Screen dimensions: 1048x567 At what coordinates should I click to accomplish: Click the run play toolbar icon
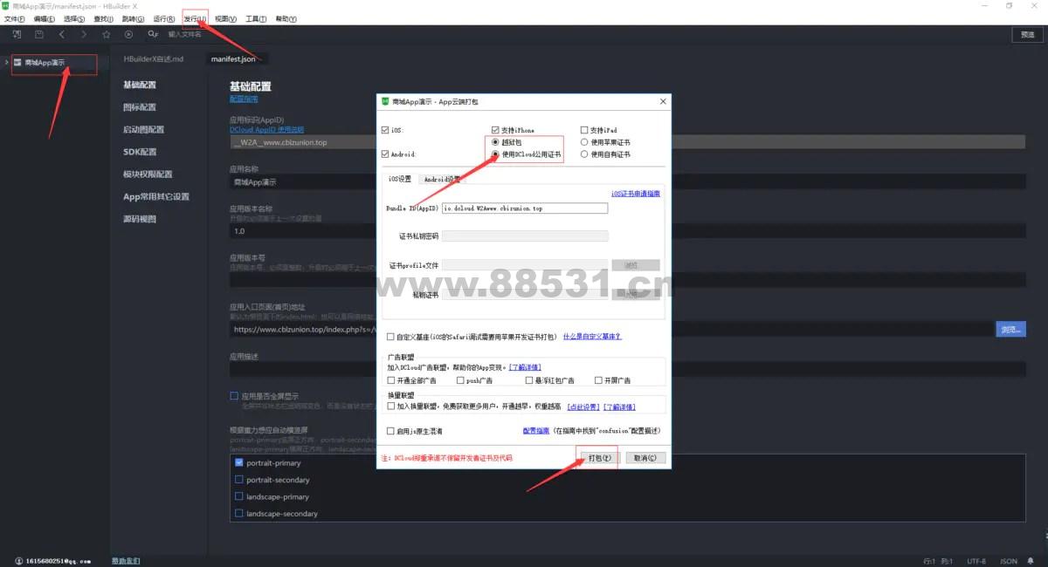point(129,34)
